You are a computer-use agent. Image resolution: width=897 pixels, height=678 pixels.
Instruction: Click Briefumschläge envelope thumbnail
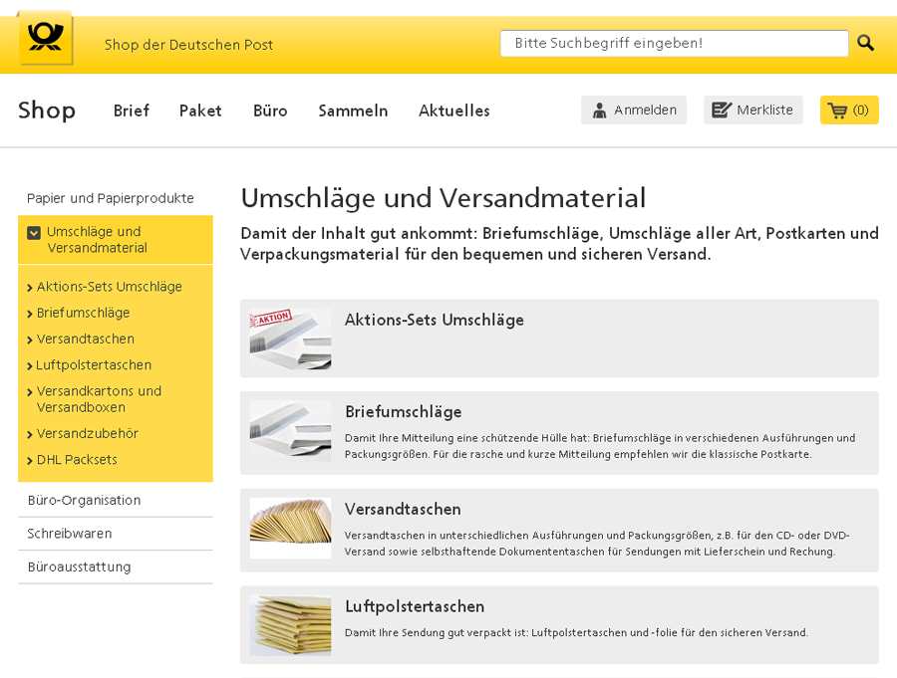point(291,430)
